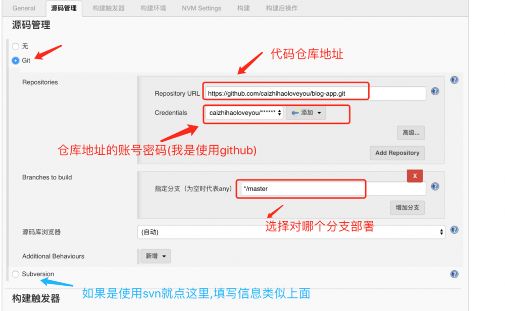Image resolution: width=505 pixels, height=311 pixels.
Task: Switch source control to Subversion
Action: [x=15, y=274]
